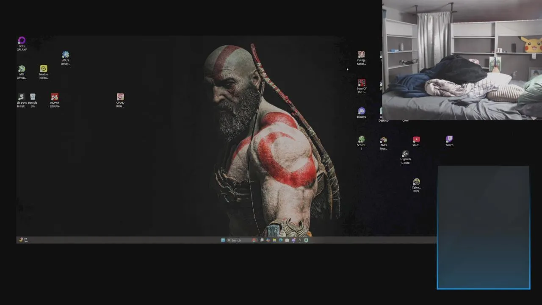Select the Six Days in Fallujah shortcut

tap(22, 101)
